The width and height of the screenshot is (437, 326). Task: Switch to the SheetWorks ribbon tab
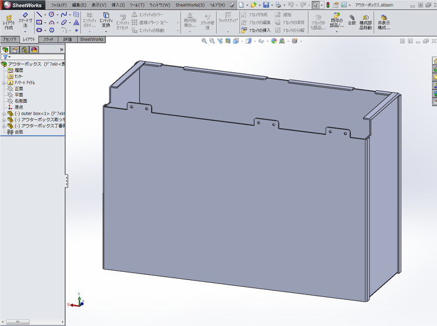(x=91, y=40)
